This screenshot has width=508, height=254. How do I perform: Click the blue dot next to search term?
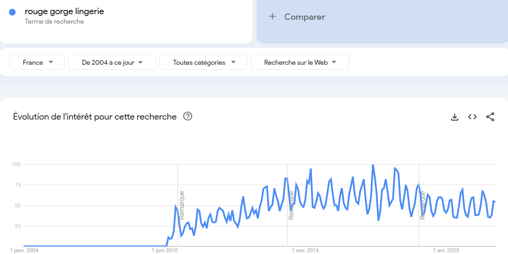tap(12, 12)
